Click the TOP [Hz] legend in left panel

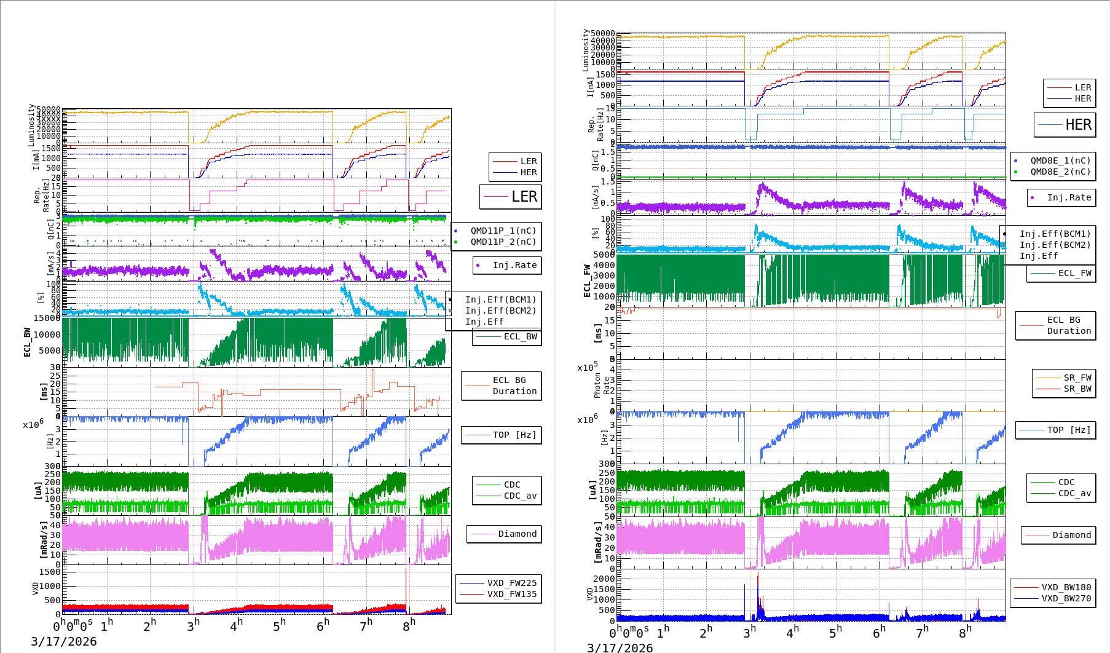[x=502, y=435]
